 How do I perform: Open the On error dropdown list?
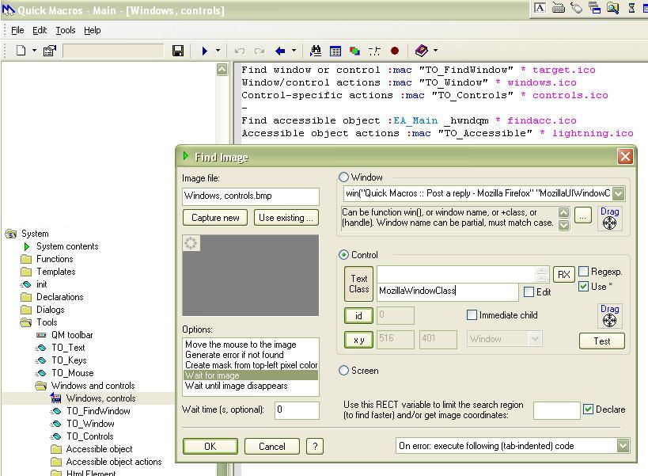(x=622, y=446)
